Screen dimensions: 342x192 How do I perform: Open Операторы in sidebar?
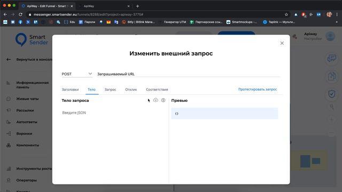pos(26,180)
